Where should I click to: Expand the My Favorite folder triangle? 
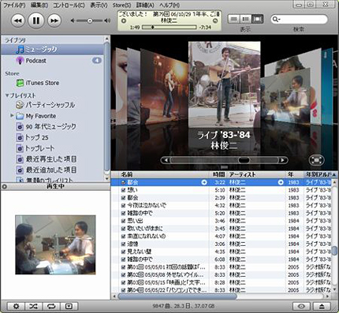coord(12,115)
